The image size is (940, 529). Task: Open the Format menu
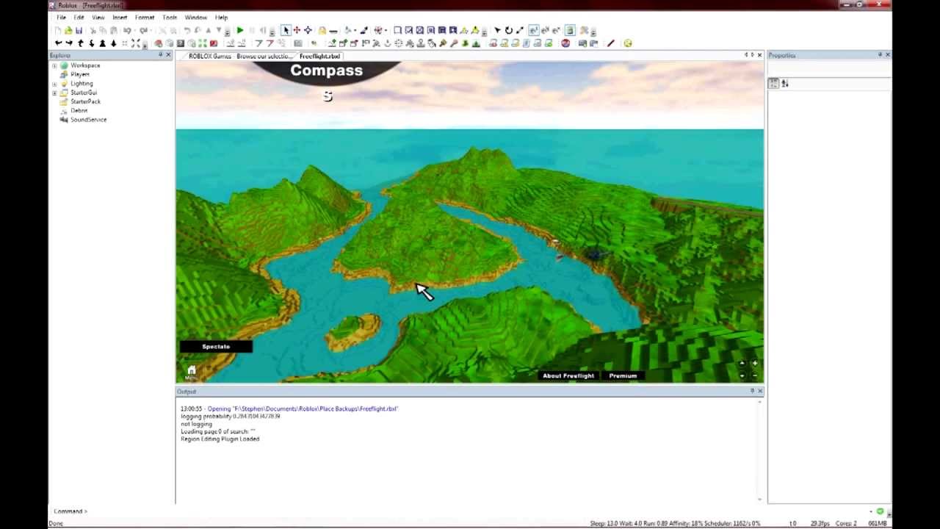(x=145, y=17)
